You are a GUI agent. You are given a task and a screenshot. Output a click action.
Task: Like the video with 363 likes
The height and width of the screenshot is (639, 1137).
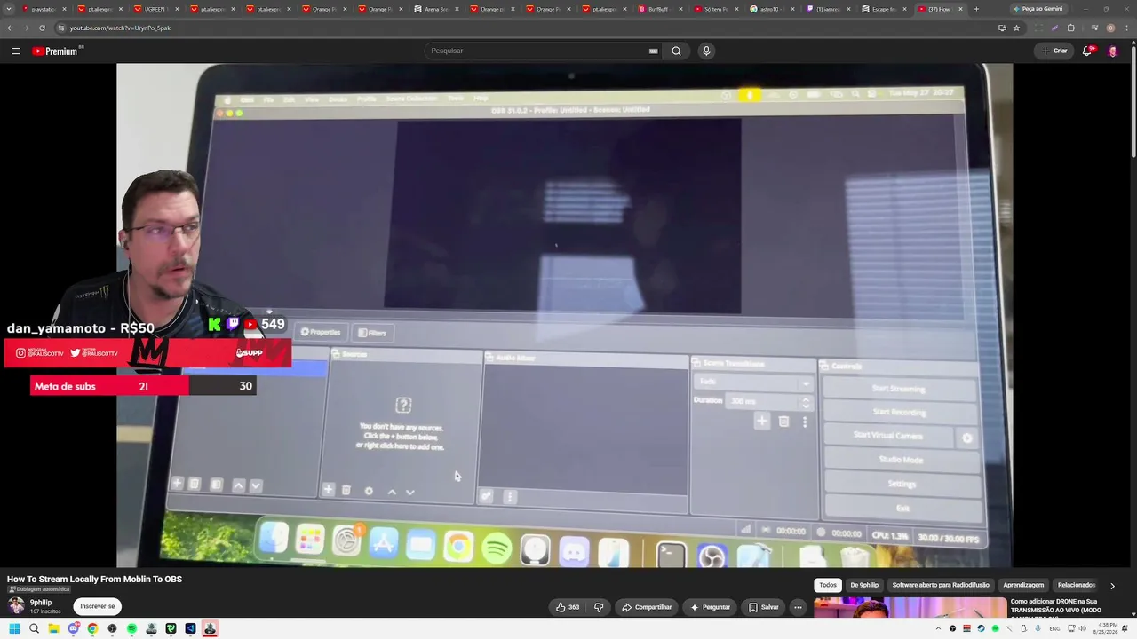[x=568, y=607]
